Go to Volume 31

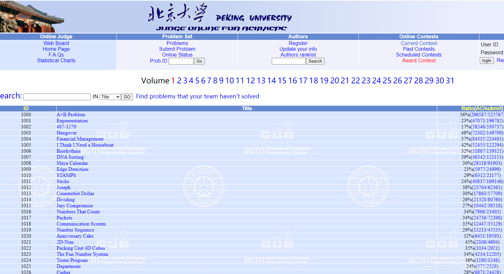(x=450, y=80)
